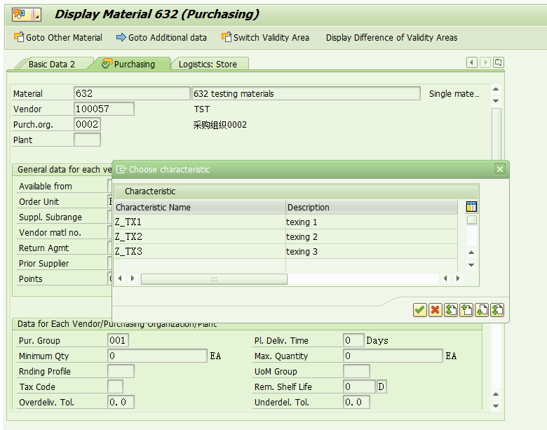Click Goto Additional data
The height and width of the screenshot is (430, 547).
(x=161, y=37)
